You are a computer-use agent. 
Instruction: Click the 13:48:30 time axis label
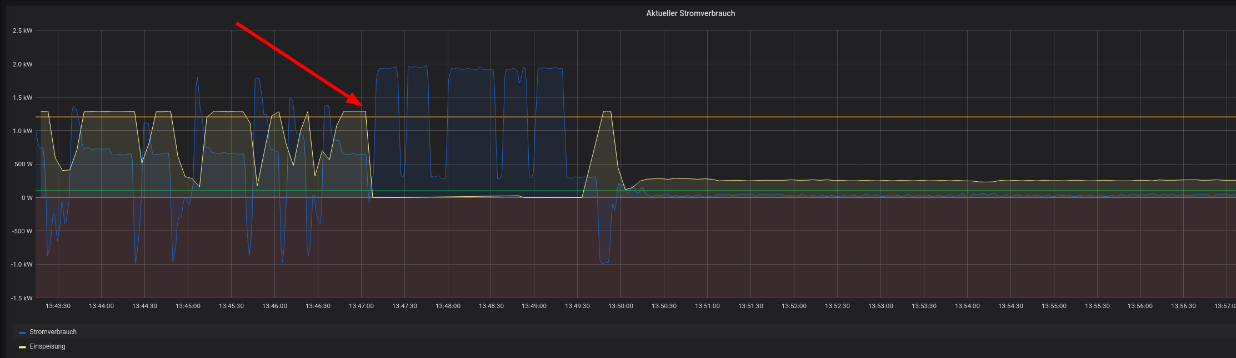[492, 306]
